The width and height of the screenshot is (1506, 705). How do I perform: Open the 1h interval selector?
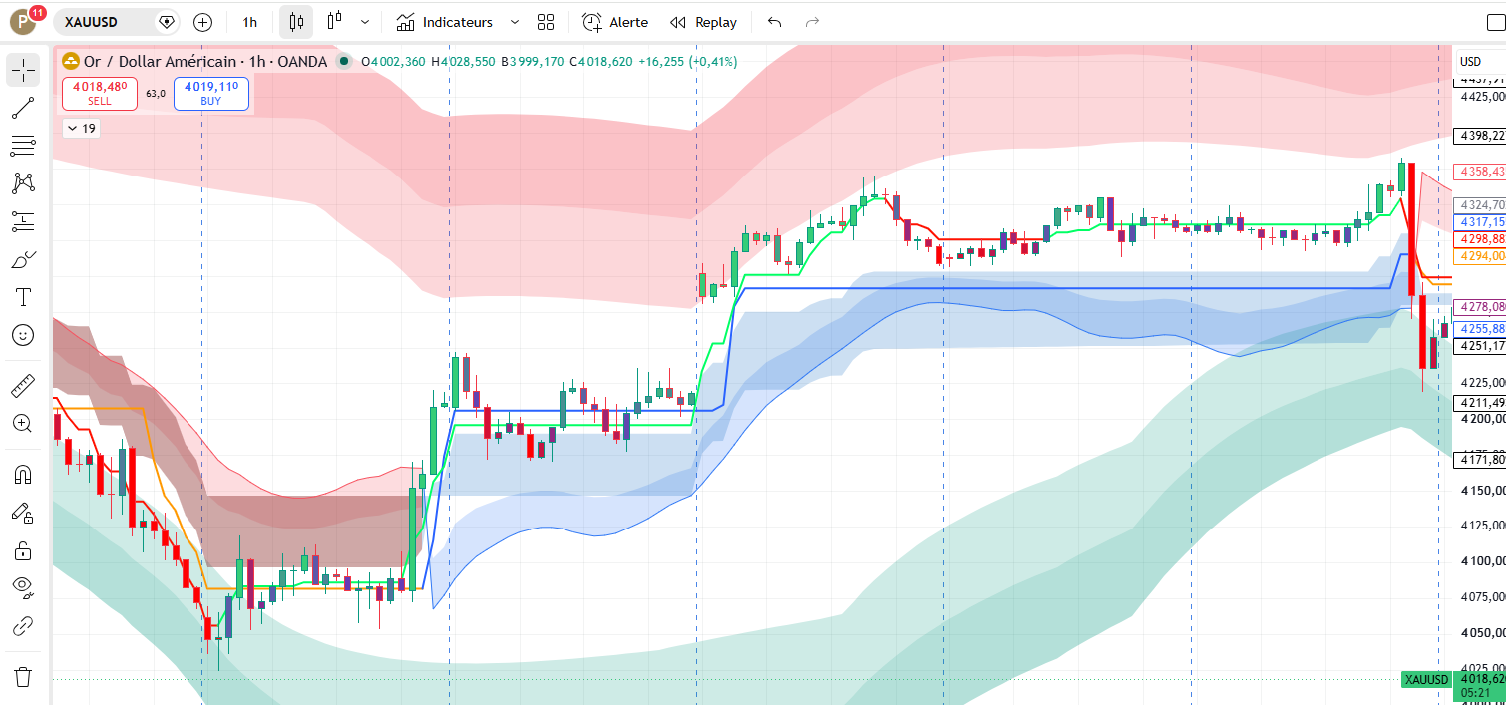coord(250,22)
